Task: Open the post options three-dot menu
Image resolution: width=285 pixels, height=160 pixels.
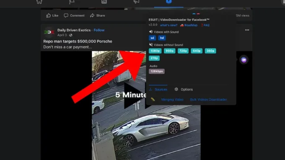Action: (x=247, y=30)
